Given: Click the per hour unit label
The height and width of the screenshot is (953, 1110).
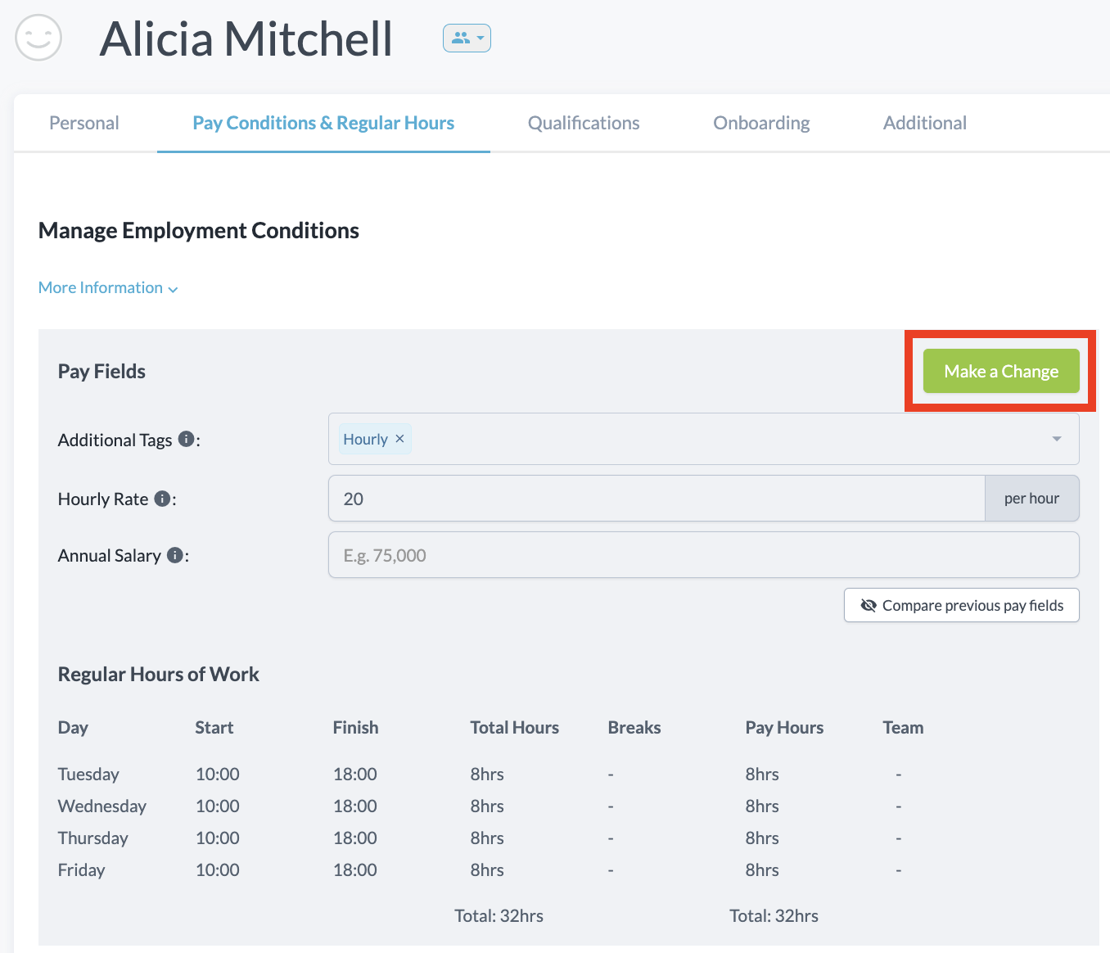Looking at the screenshot, I should point(1031,499).
